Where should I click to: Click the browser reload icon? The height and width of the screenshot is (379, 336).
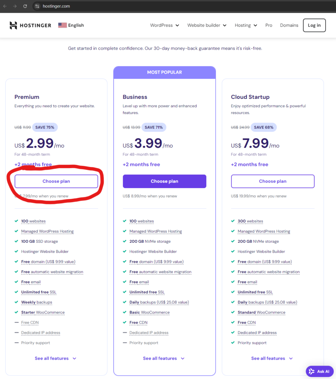pos(25,6)
